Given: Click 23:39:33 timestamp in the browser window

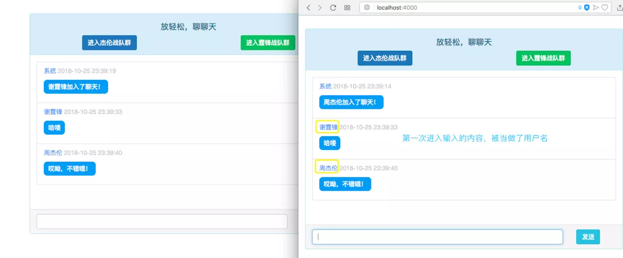Looking at the screenshot, I should click(368, 127).
